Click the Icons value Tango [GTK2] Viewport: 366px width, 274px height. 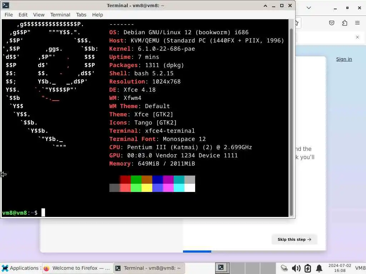155,123
